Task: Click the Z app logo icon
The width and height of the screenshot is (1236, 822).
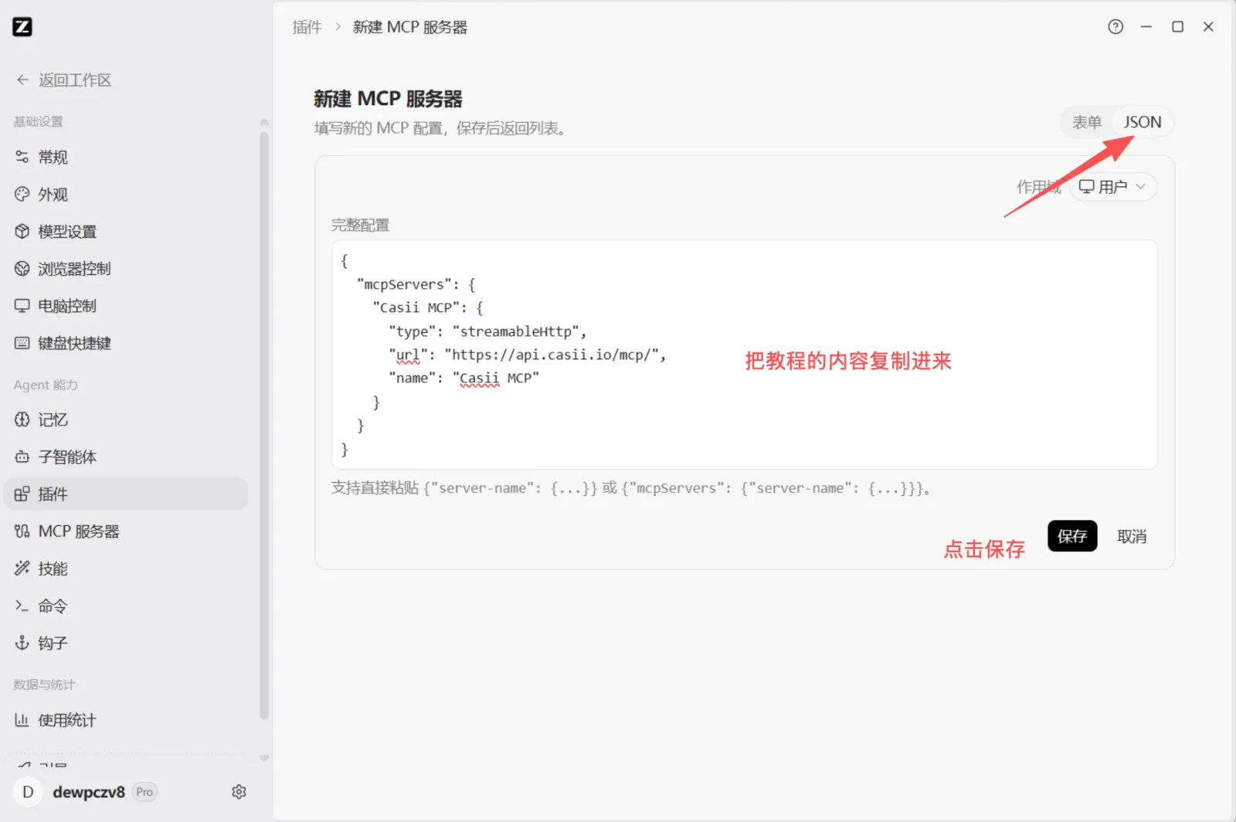Action: tap(22, 27)
